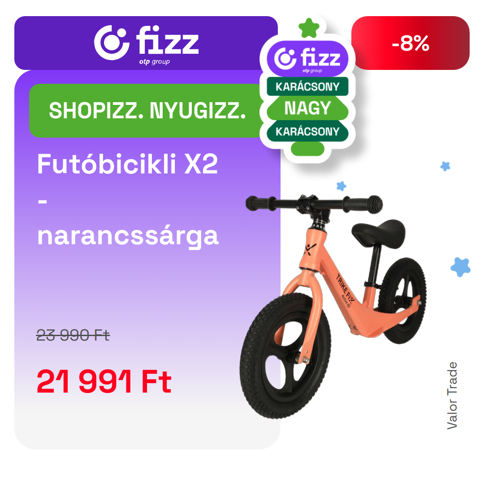Click the fizz otp group logo banner
The image size is (484, 484).
click(146, 43)
